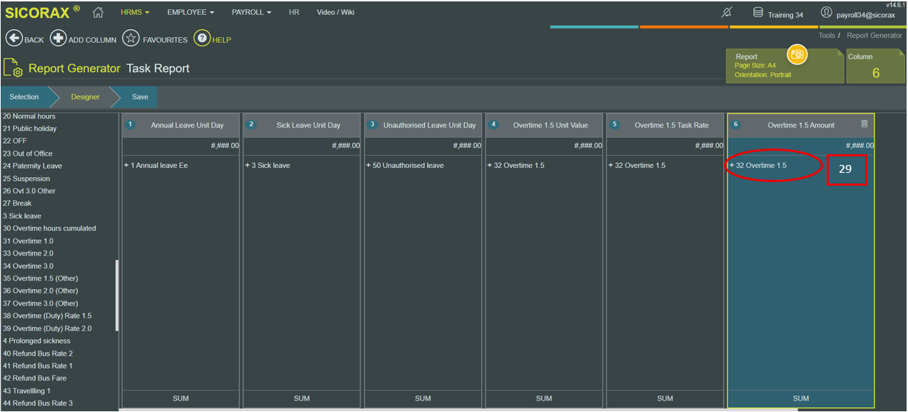This screenshot has height=412, width=908.
Task: Click the Tools breadcrumb link
Action: (826, 35)
